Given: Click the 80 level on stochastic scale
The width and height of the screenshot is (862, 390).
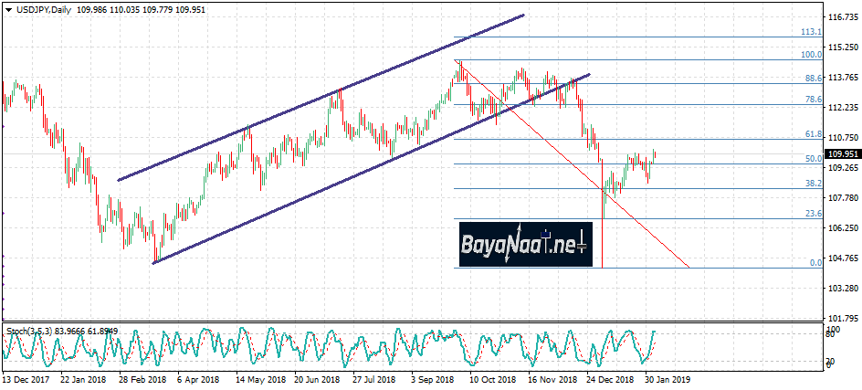Looking at the screenshot, I should click(x=830, y=335).
